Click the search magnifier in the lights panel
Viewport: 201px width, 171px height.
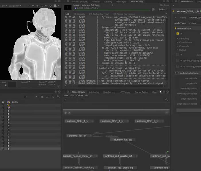(x=58, y=97)
